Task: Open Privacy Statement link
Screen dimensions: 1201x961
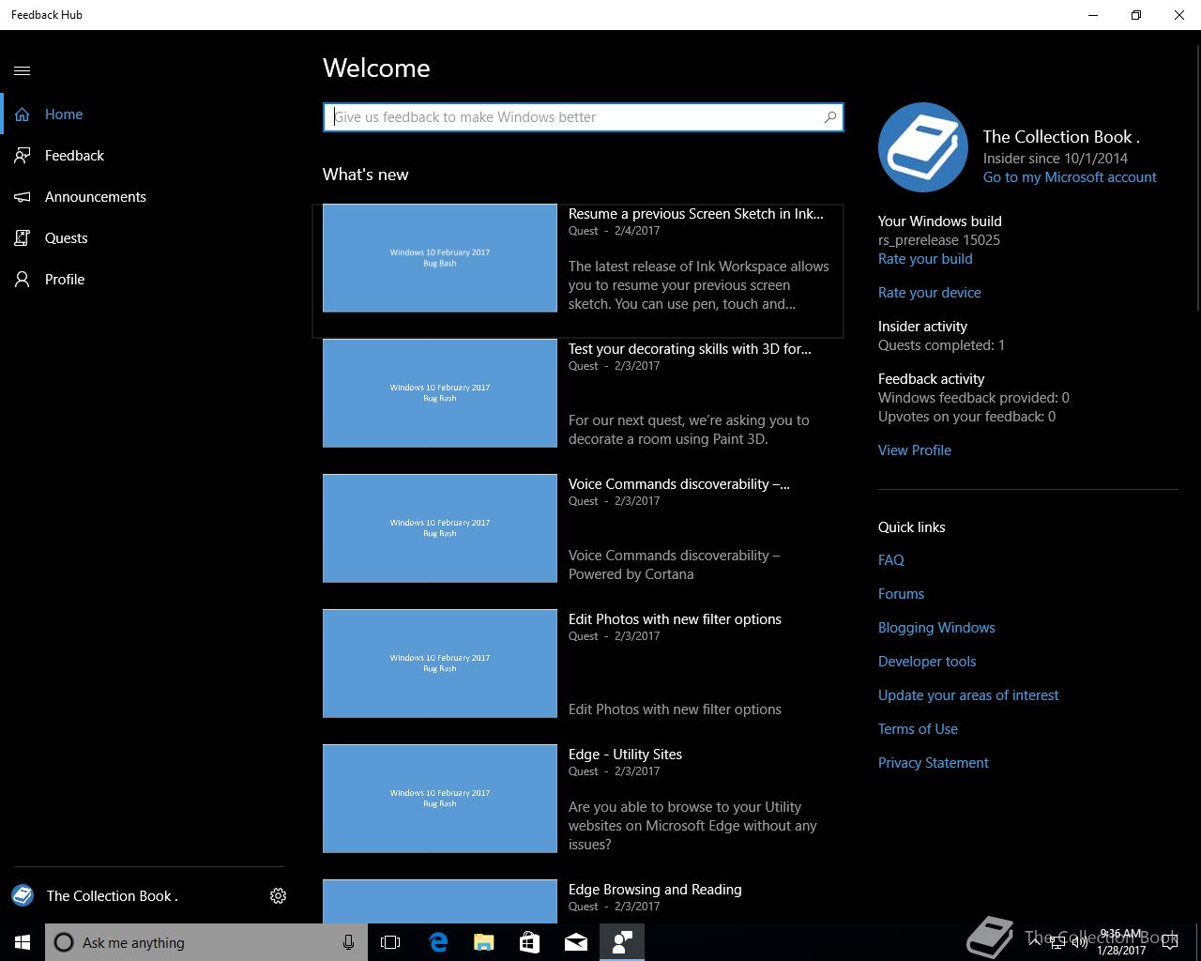Action: (934, 763)
